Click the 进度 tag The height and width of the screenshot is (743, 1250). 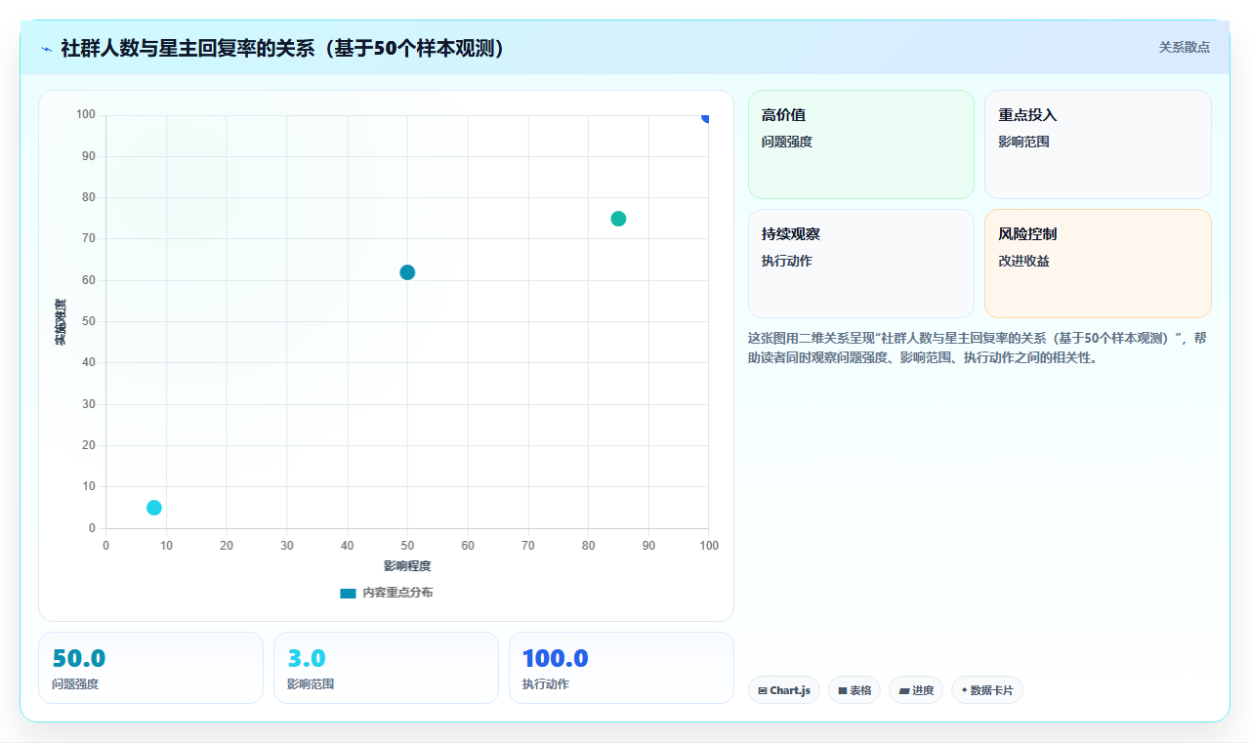click(916, 690)
